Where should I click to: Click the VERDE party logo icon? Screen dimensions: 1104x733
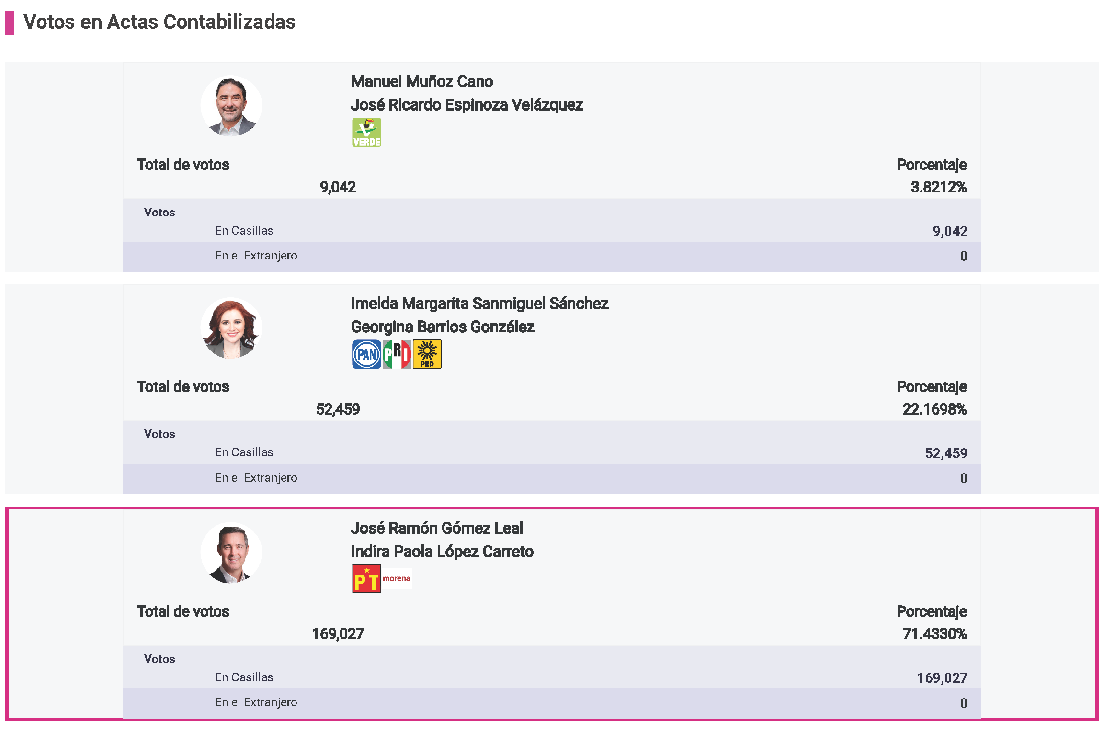pos(366,132)
